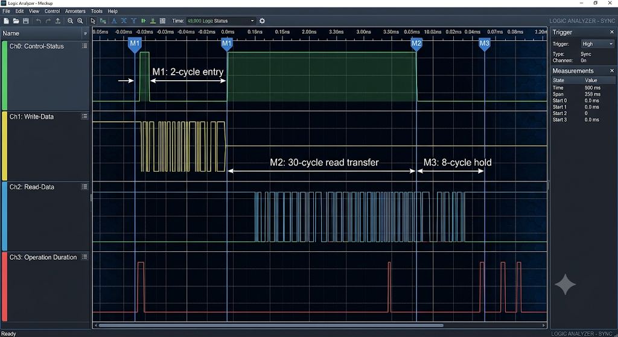The height and width of the screenshot is (337, 618).
Task: Open the Time Logic Status dropdown
Action: (221, 21)
